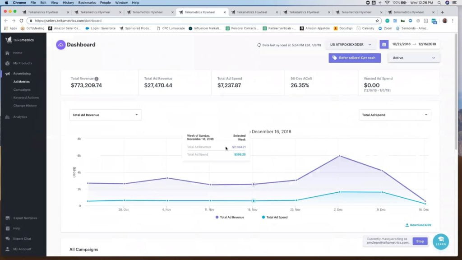Screen dimensions: 462x260
Task: Click the 10/22/2018 start date
Action: click(x=401, y=44)
